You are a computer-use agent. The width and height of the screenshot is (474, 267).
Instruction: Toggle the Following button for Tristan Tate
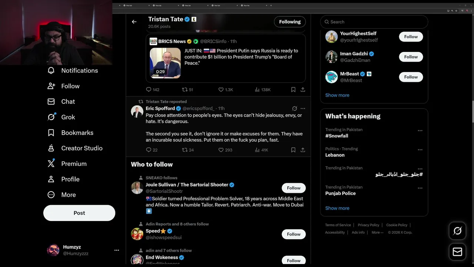(x=290, y=22)
